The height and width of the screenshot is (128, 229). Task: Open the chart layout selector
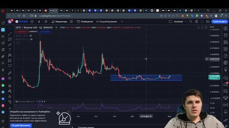170,21
